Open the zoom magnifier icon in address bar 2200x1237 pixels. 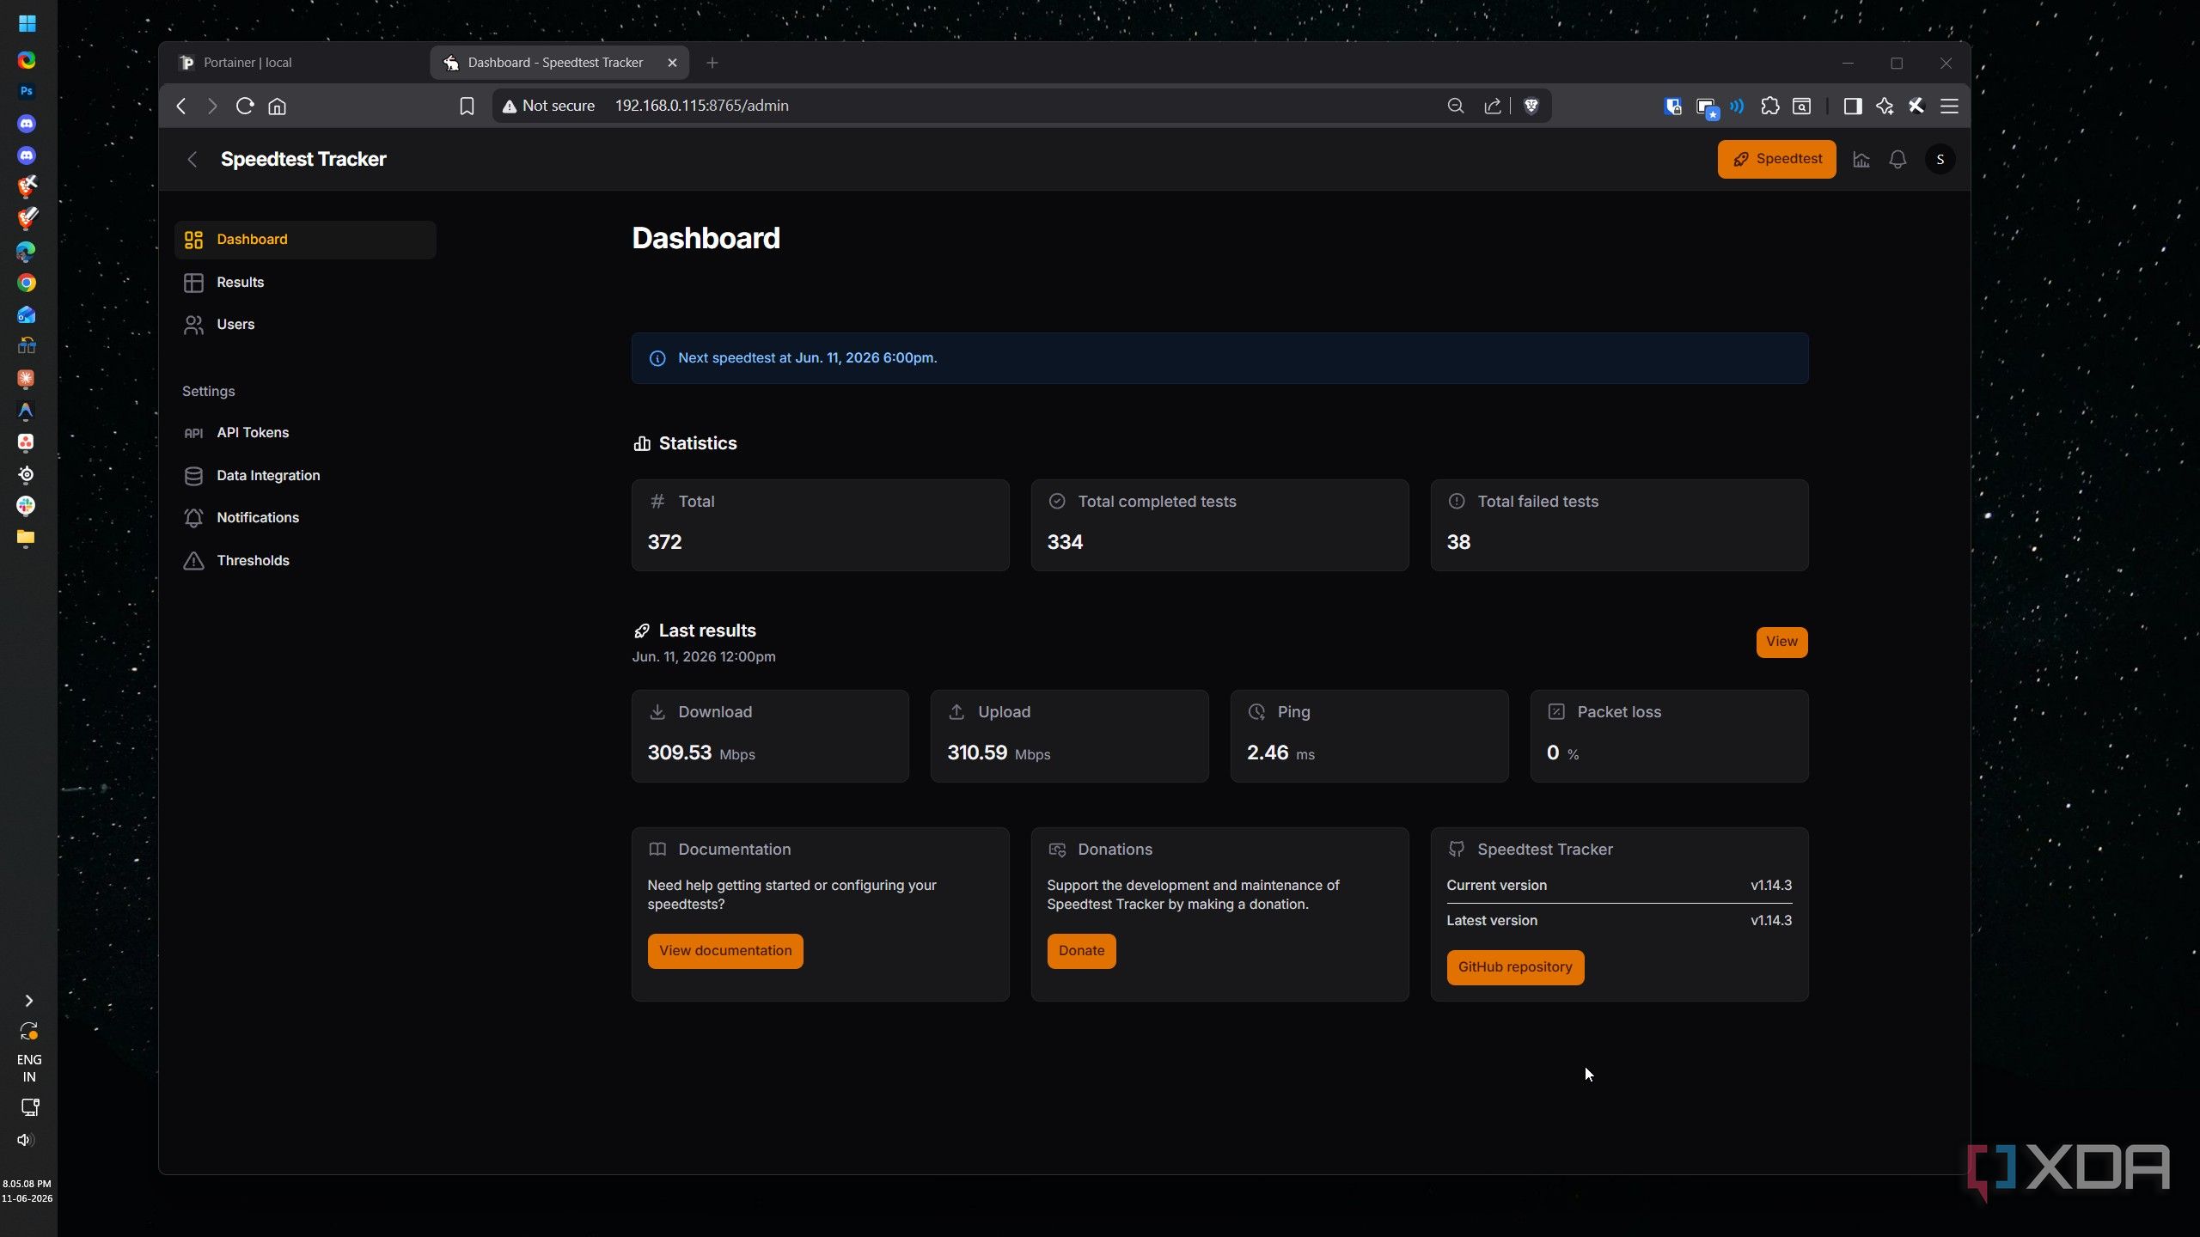pyautogui.click(x=1455, y=107)
